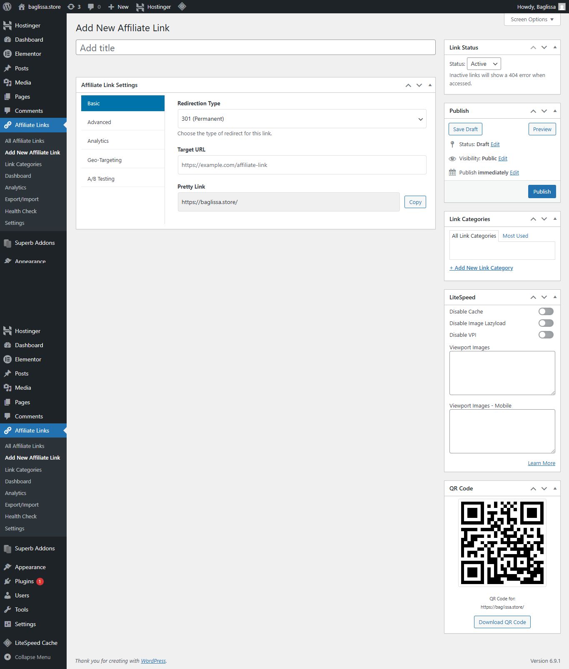Click the blue Publish button
The height and width of the screenshot is (669, 569).
pos(542,191)
